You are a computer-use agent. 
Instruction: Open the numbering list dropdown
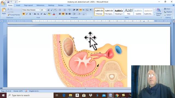click(x=67, y=10)
